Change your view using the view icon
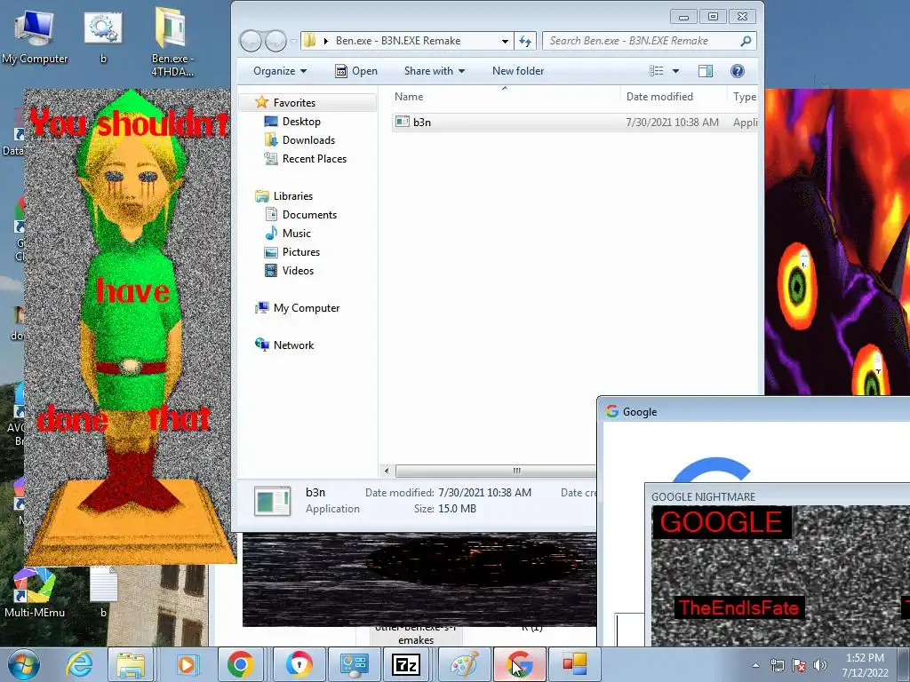This screenshot has width=910, height=682. pos(657,71)
